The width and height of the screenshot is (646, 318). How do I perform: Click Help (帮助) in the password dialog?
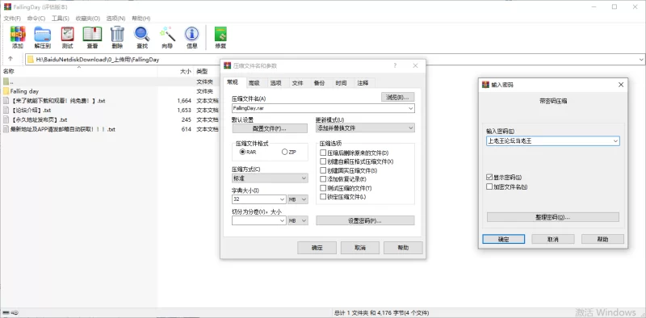pyautogui.click(x=602, y=239)
